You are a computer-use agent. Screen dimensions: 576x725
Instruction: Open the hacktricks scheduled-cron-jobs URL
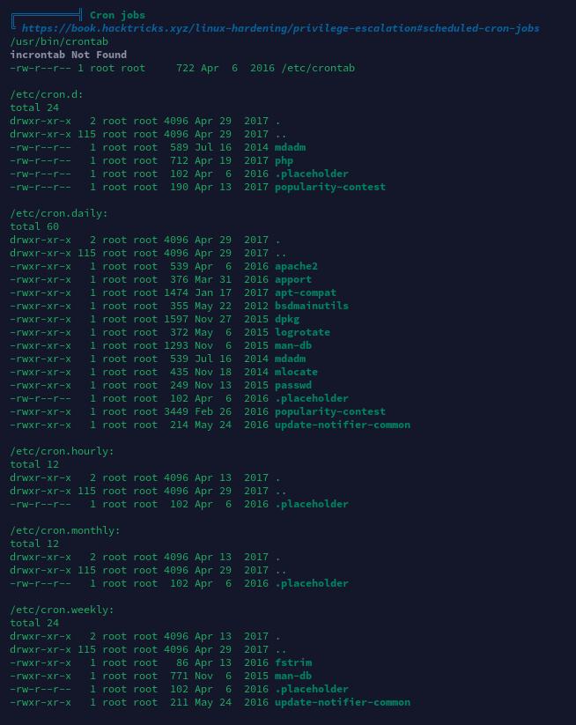click(x=281, y=28)
